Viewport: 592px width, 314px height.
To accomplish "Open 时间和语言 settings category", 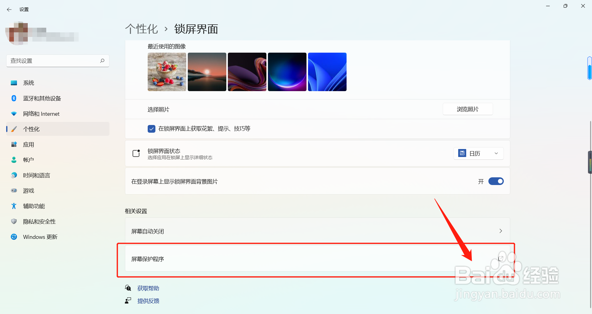I will [x=58, y=175].
